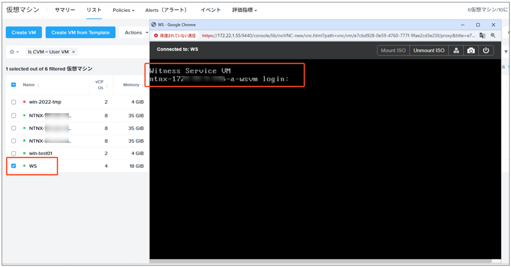
Task: Click the console URL address bar
Action: (x=339, y=36)
